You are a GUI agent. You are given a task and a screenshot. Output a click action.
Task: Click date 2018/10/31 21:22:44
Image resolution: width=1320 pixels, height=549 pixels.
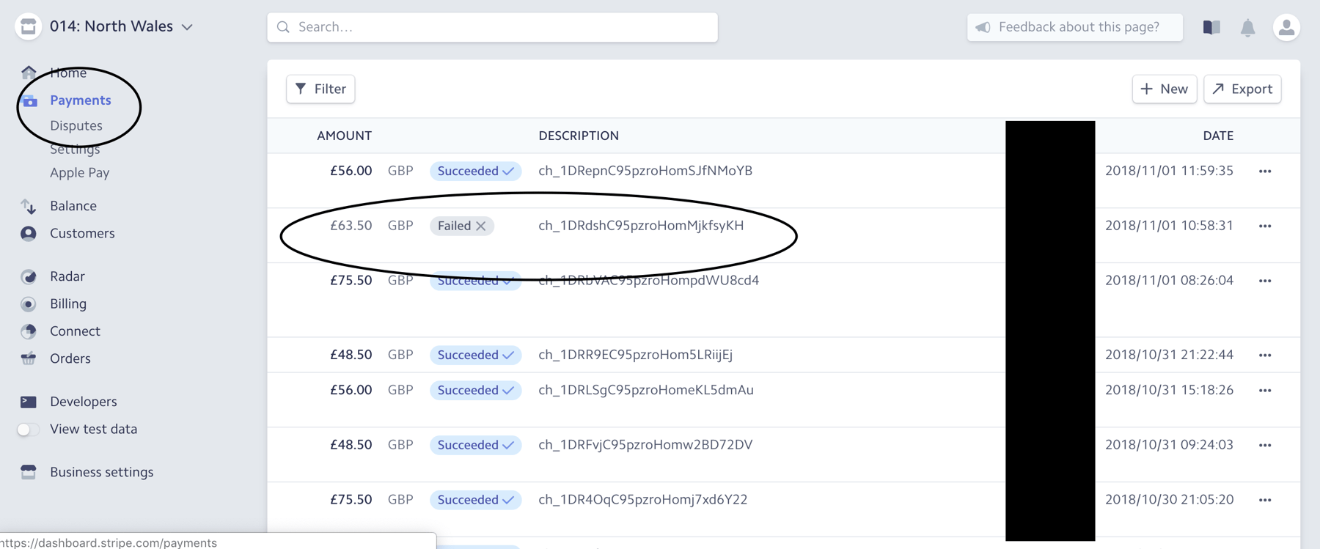[x=1169, y=355]
